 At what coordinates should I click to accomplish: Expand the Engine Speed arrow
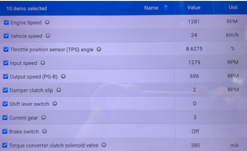coord(47,22)
